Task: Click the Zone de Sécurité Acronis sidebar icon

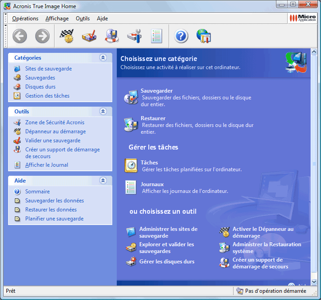Action: [x=17, y=122]
